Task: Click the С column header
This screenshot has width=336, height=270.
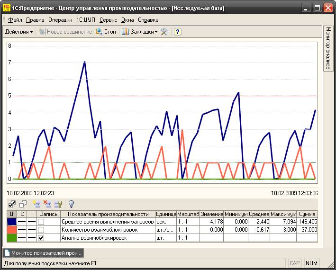Action: [x=22, y=214]
